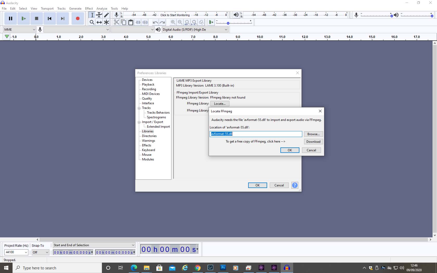Click the playback volume slider handle
Image resolution: width=437 pixels, height=273 pixels.
[x=432, y=16]
